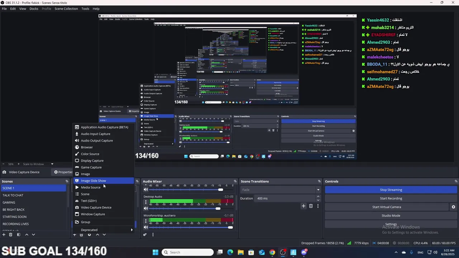Open source properties gear in Sources toolbar
459x258 pixels.
point(89,235)
